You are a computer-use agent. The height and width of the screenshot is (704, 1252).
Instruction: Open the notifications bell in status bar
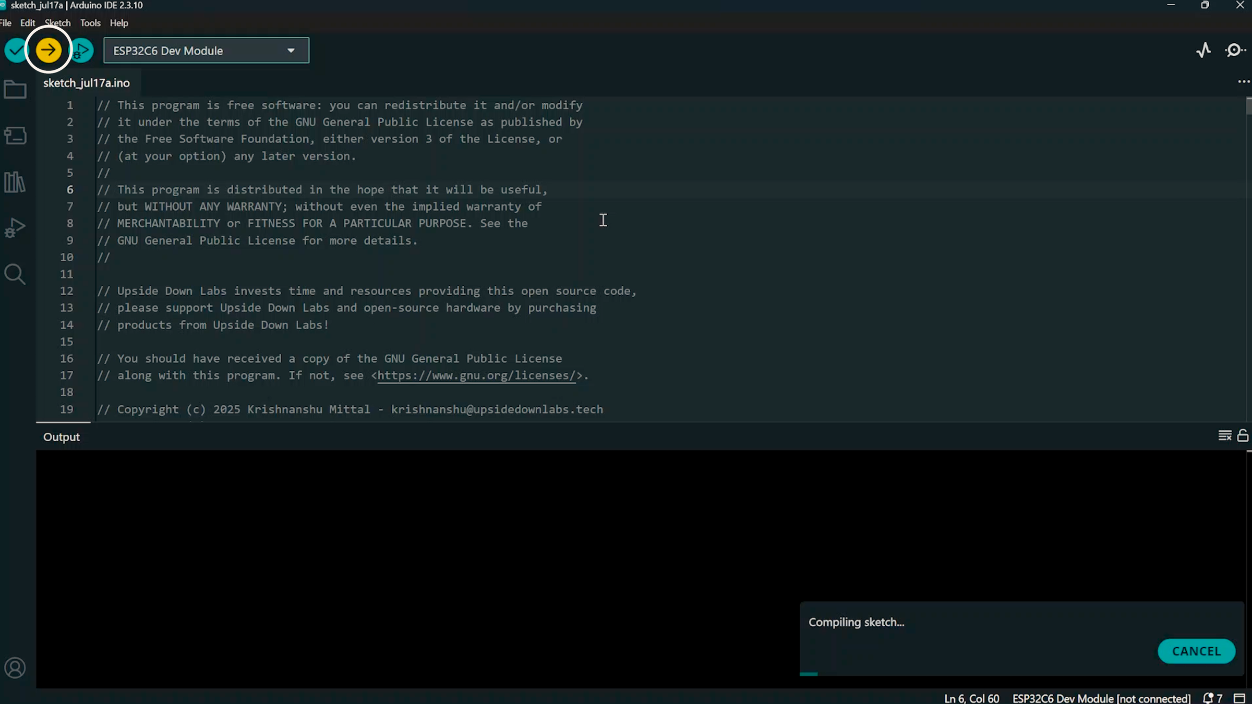pos(1212,698)
